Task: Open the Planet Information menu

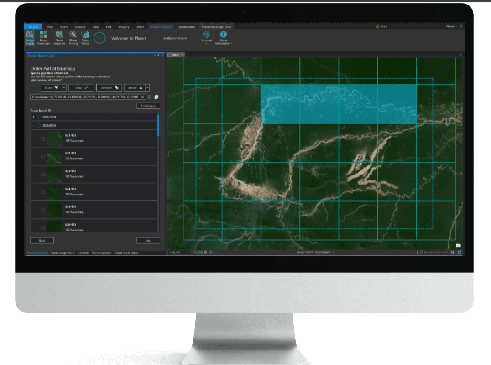Action: coord(224,38)
